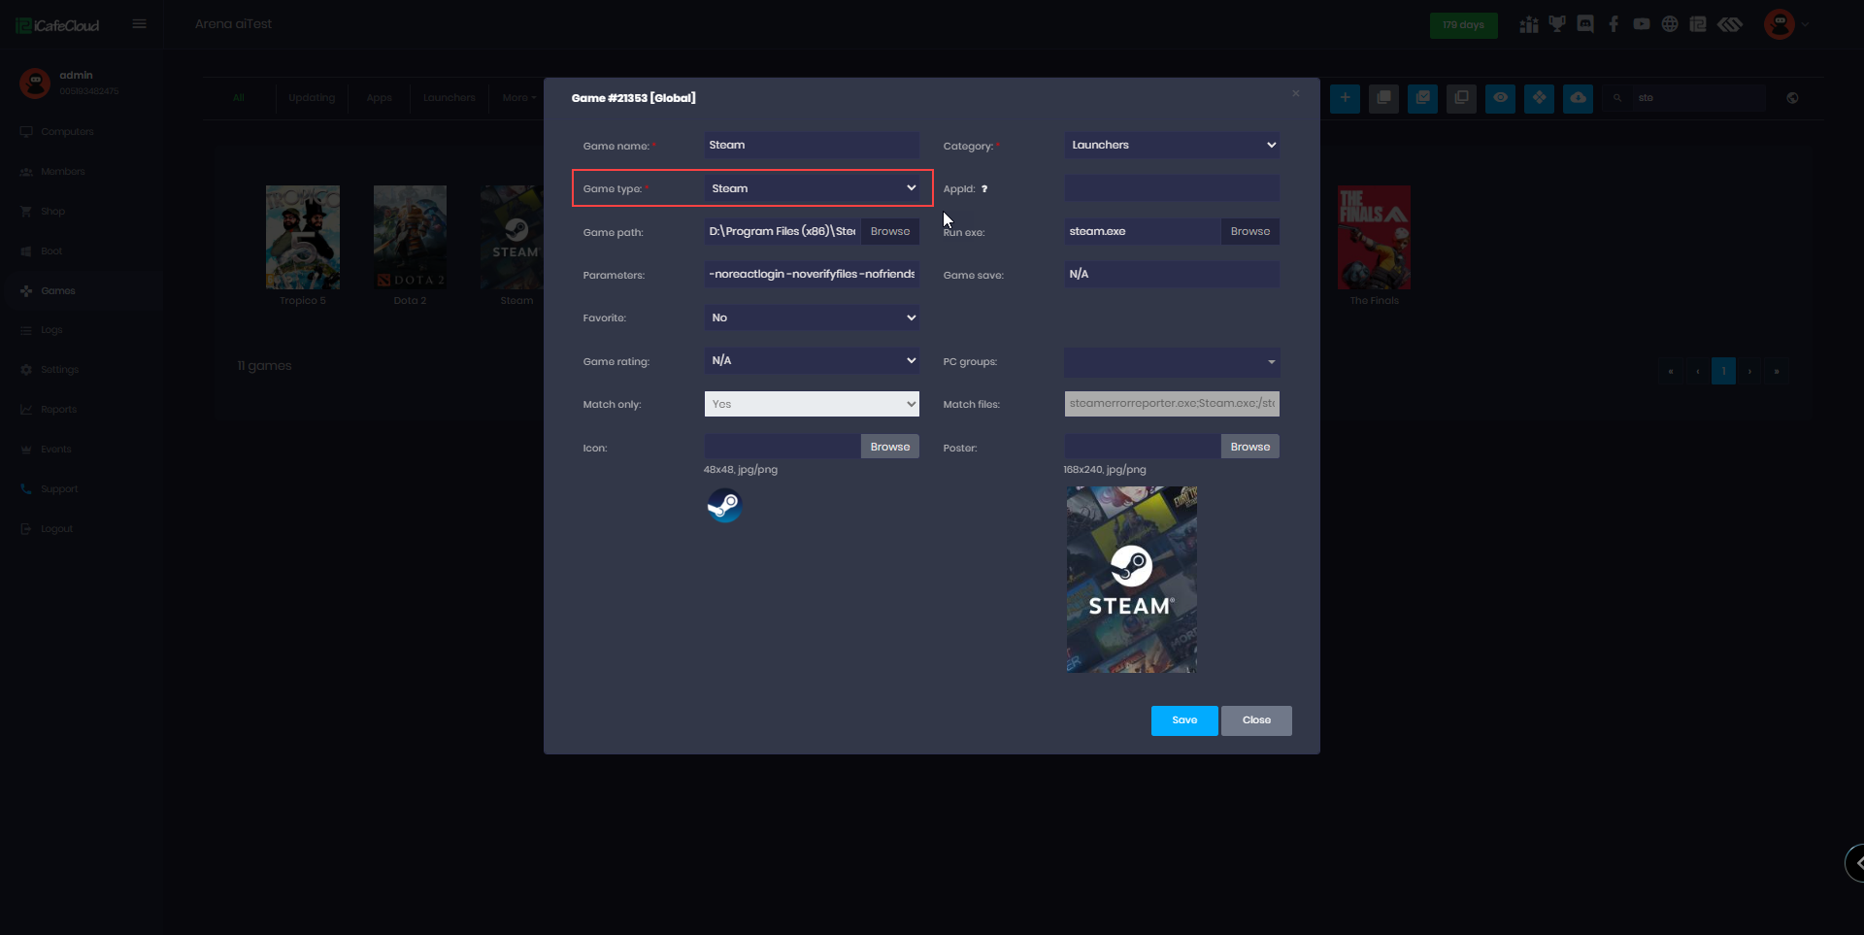
Task: Click Browse next to Game path
Action: [x=890, y=231]
